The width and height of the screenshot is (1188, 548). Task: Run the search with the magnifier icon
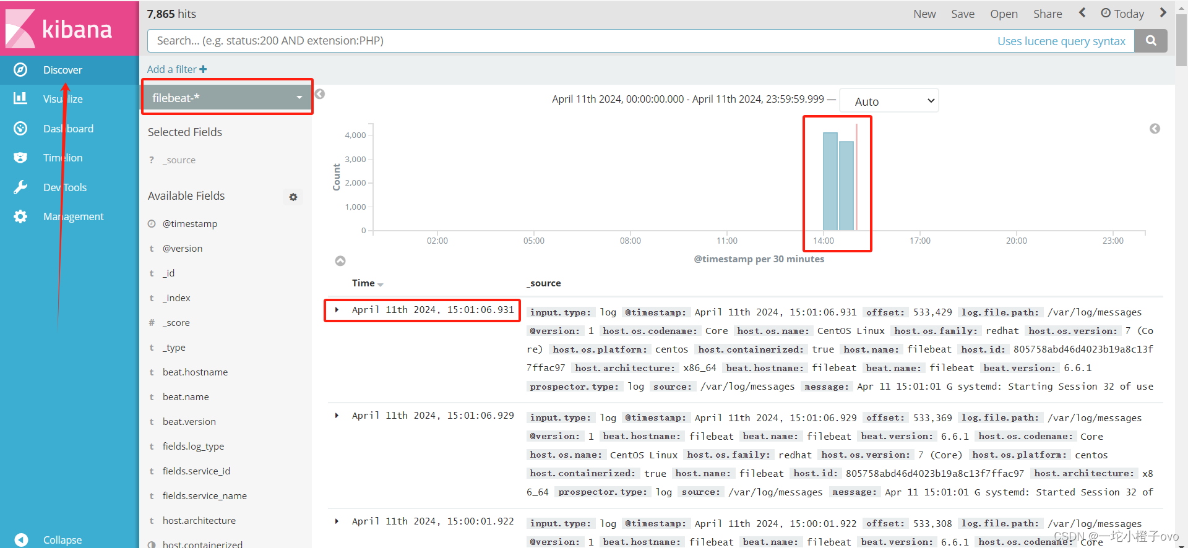click(1151, 41)
